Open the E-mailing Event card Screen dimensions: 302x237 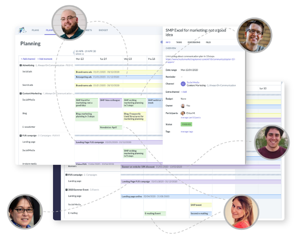155,213
